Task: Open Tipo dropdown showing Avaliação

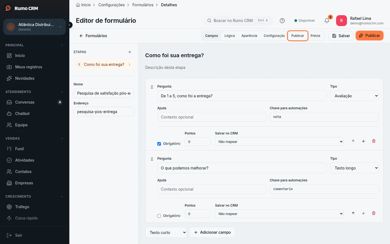Action: [x=354, y=96]
